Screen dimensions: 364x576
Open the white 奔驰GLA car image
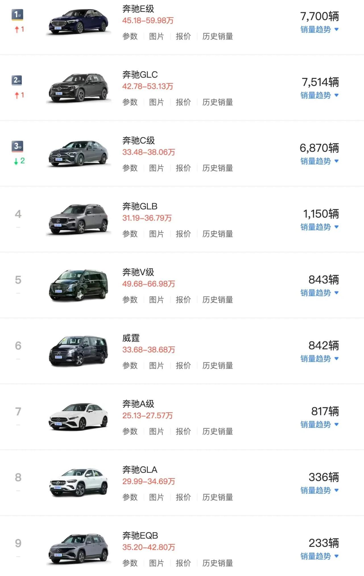click(x=78, y=483)
